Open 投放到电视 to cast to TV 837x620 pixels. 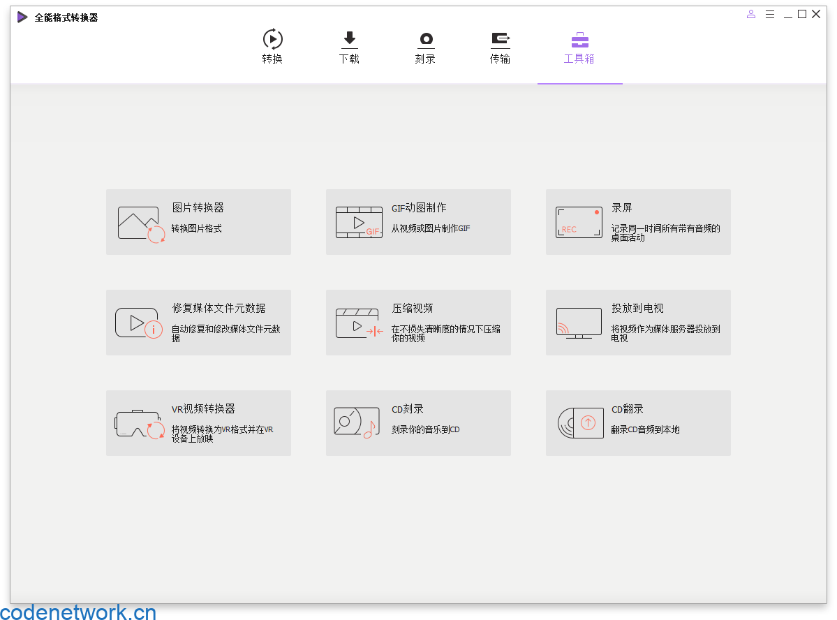[x=637, y=322]
